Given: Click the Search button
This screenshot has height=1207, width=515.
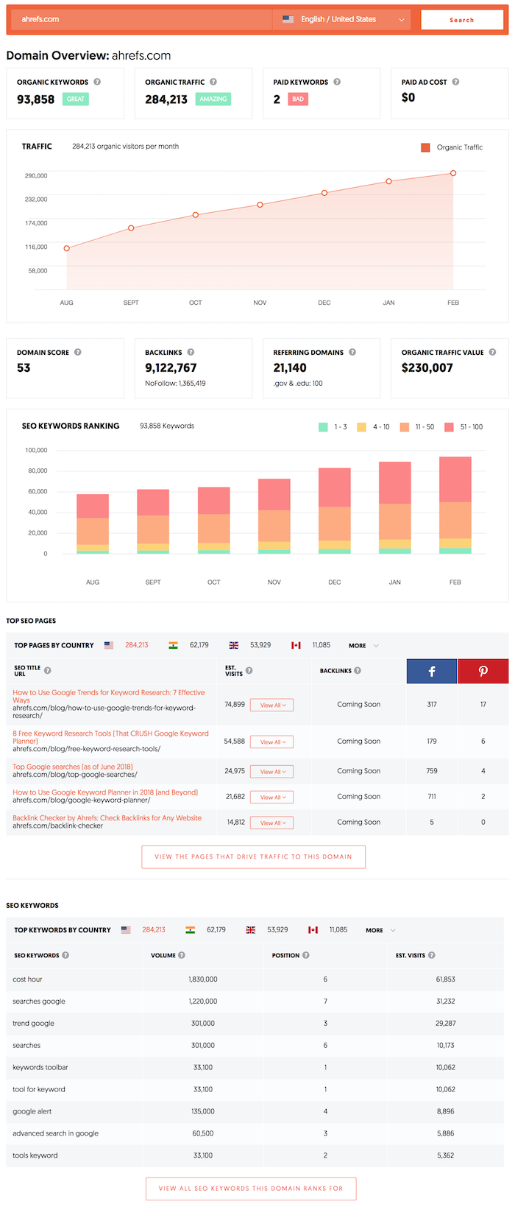Looking at the screenshot, I should pyautogui.click(x=462, y=20).
